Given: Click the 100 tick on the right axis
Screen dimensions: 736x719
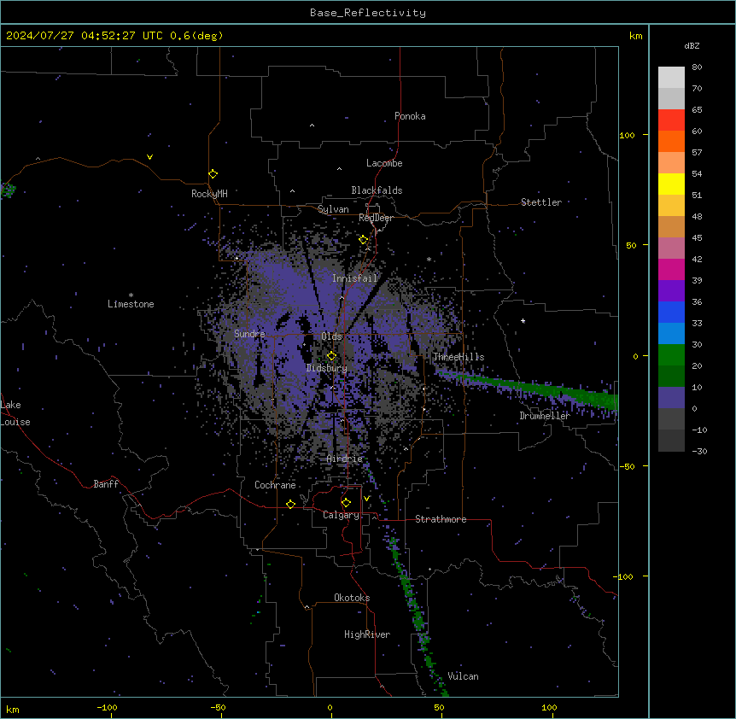Looking at the screenshot, I should click(627, 135).
